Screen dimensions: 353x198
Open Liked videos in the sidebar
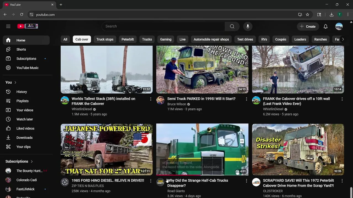(x=26, y=128)
